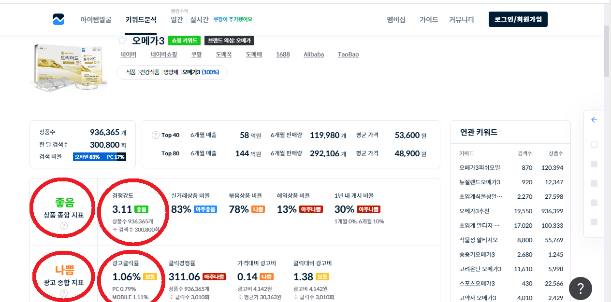611x302 pixels.
Task: Click the blue back arrow in side panel
Action: [x=594, y=120]
